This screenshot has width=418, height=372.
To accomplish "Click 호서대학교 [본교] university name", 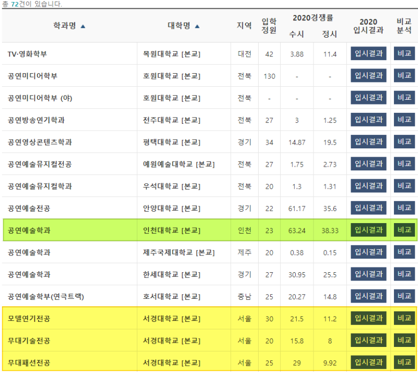I will point(172,297).
